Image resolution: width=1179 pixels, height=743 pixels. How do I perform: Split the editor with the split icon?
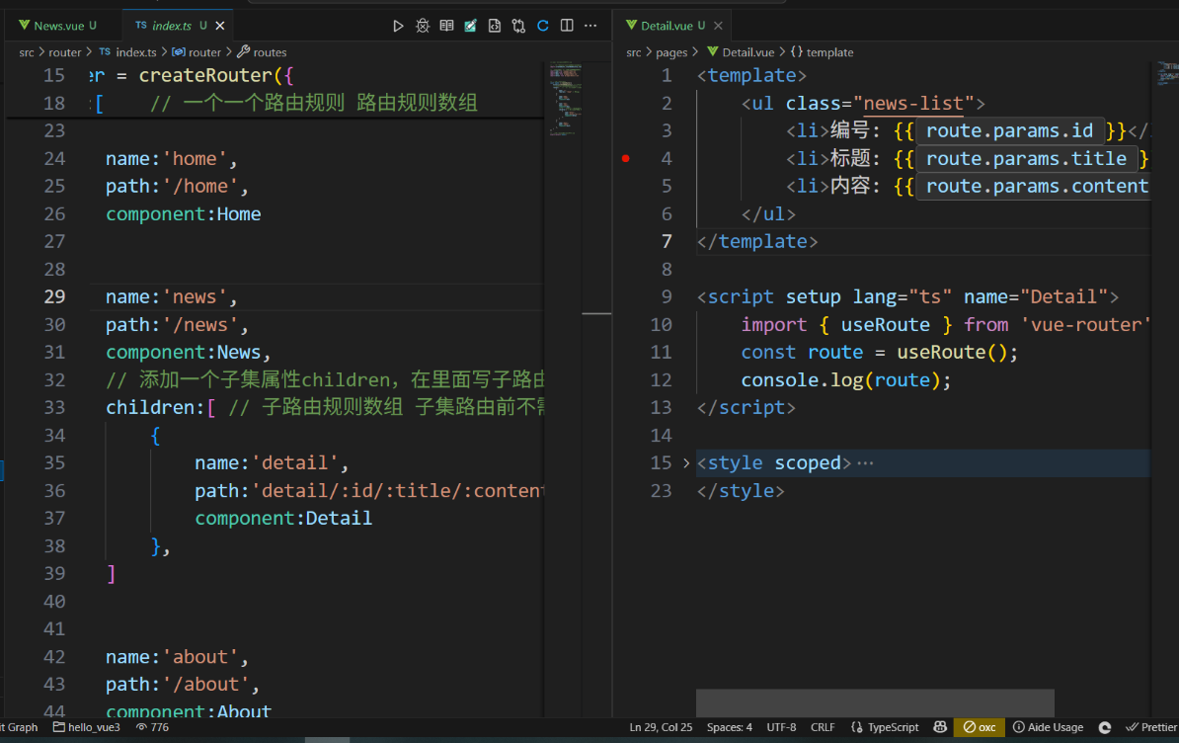tap(567, 26)
